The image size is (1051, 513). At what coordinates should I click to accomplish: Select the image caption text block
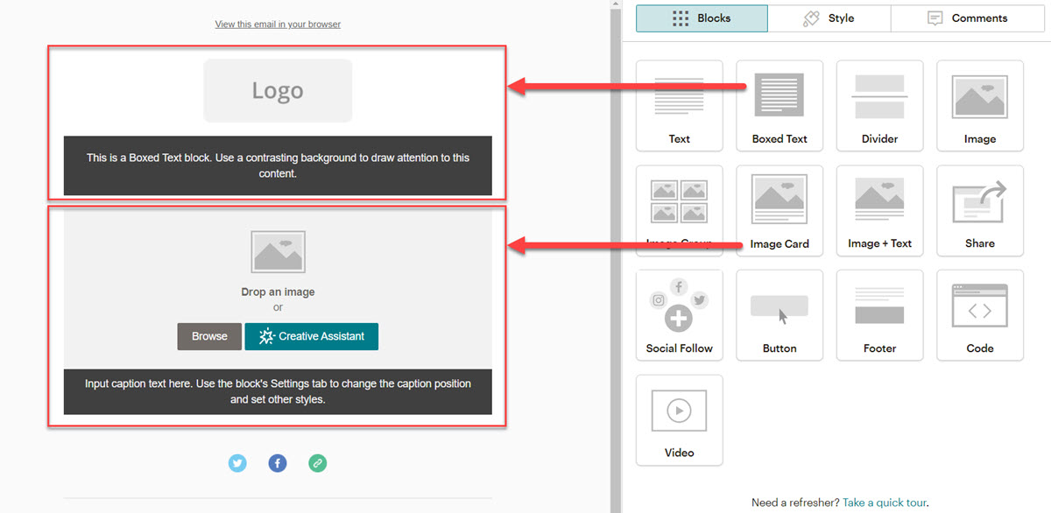point(278,391)
